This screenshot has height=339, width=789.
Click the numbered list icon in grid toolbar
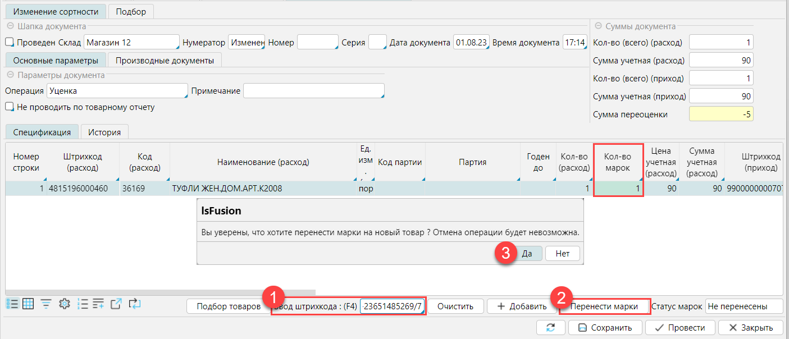pyautogui.click(x=82, y=304)
